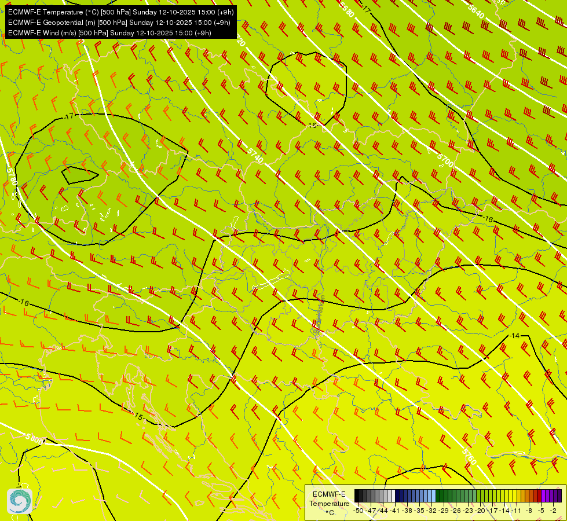Screen dimensions: 567x521
Task: Pick the light blue -32 legend swatch
Action: click(x=432, y=496)
